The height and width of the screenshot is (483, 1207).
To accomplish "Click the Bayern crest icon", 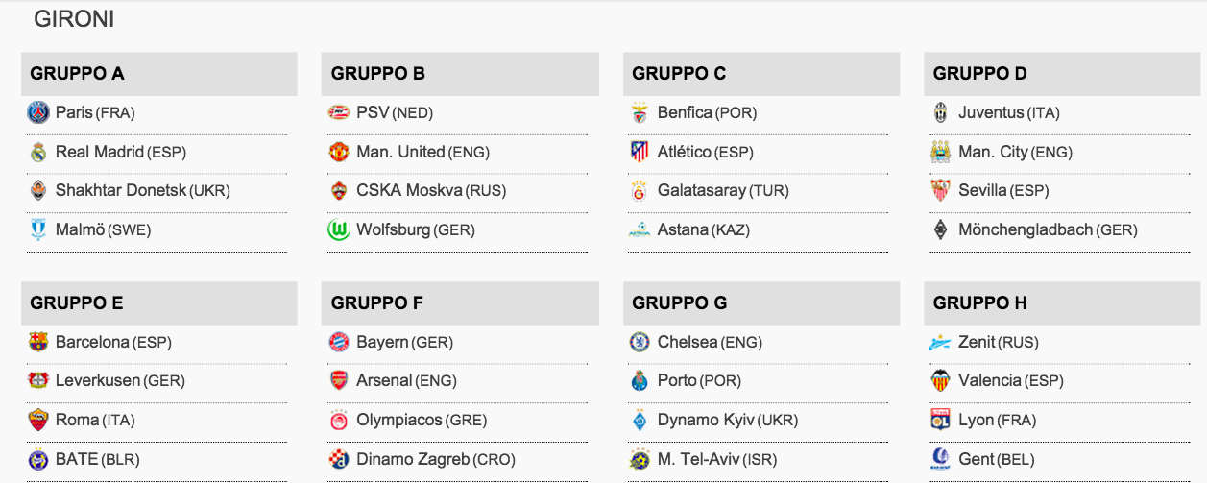I will coord(339,342).
